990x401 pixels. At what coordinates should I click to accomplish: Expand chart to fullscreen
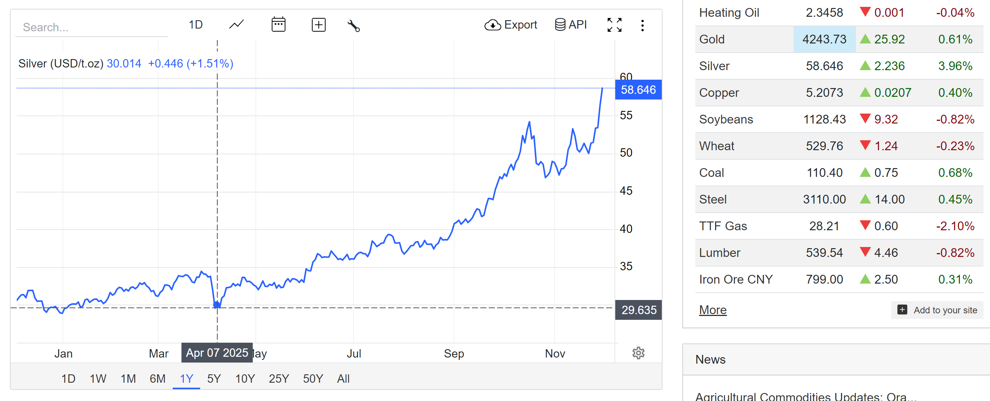point(614,25)
